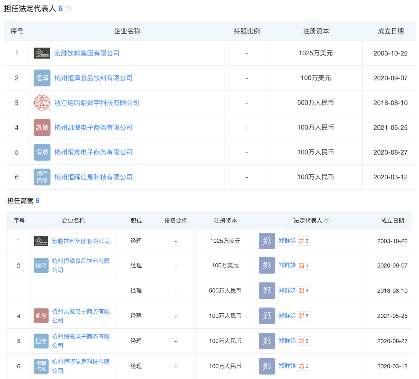This screenshot has height=379, width=419.
Task: Click 恒意 logo in the 担任高管 table
Action: pyautogui.click(x=41, y=341)
